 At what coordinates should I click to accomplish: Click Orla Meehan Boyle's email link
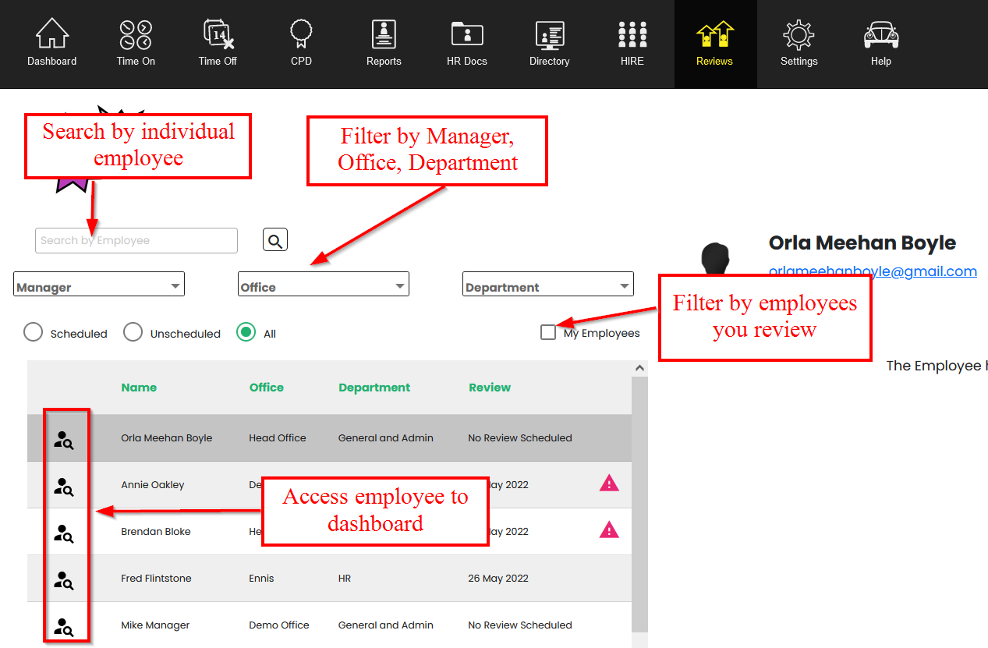[872, 271]
